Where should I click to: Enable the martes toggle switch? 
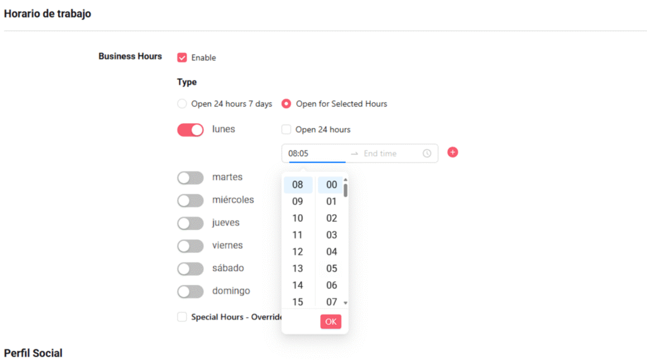tap(190, 178)
